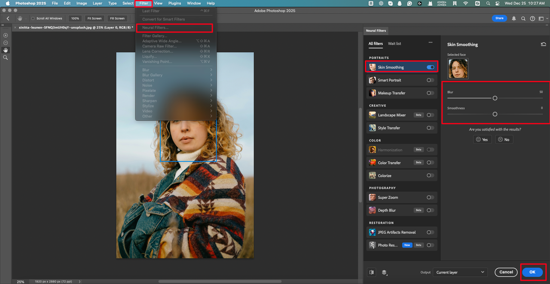Click the Skin Smoothing filter icon
This screenshot has width=550, height=284.
373,67
